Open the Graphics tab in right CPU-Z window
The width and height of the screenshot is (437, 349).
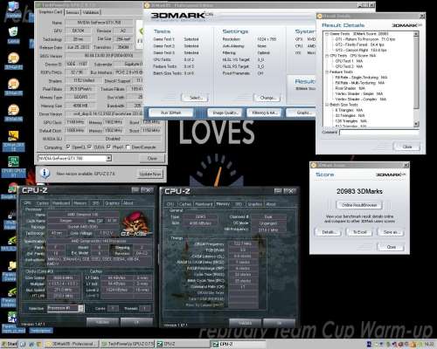[254, 204]
